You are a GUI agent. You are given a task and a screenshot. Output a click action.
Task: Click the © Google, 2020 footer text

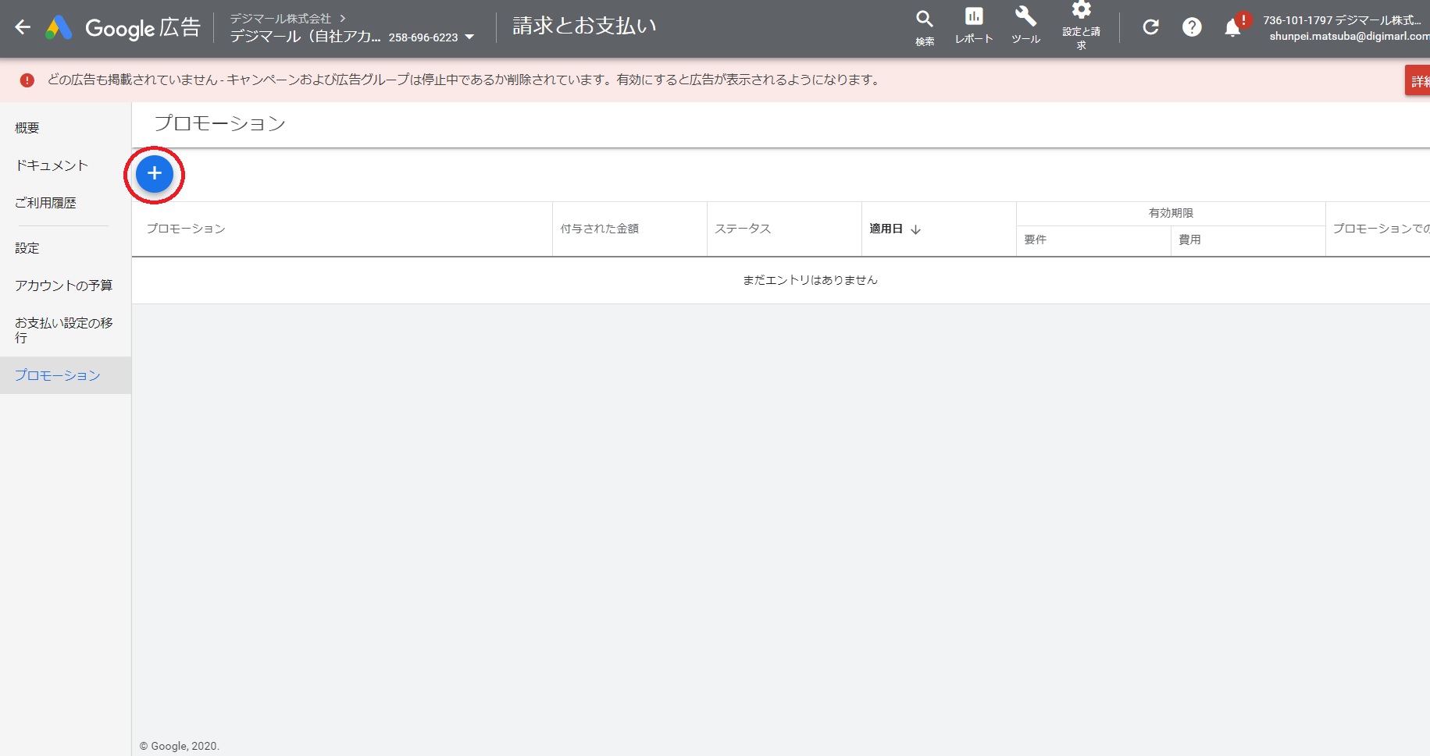180,746
